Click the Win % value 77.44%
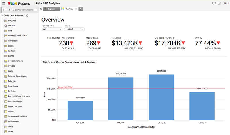This screenshot has width=230, height=135. [205, 43]
